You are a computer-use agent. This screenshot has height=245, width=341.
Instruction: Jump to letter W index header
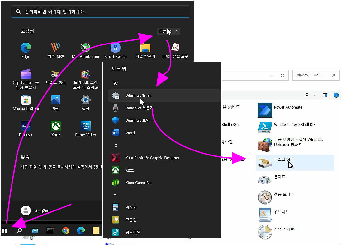pos(116,83)
